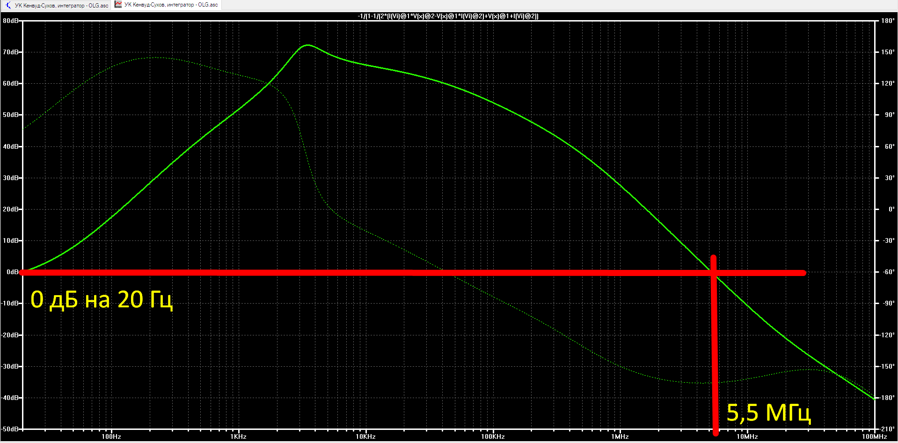Screen dimensions: 898x443
Task: Click the -10dB left axis label
Action: 10,303
